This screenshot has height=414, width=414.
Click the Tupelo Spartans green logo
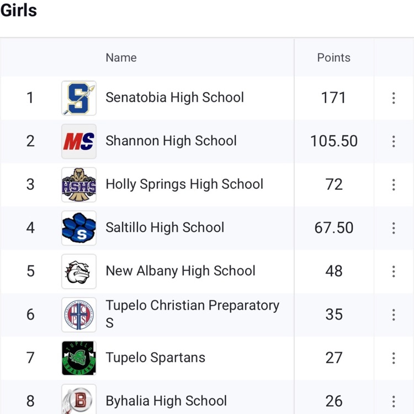(x=79, y=358)
